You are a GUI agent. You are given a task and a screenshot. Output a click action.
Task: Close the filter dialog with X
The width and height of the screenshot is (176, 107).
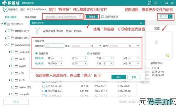141,23
